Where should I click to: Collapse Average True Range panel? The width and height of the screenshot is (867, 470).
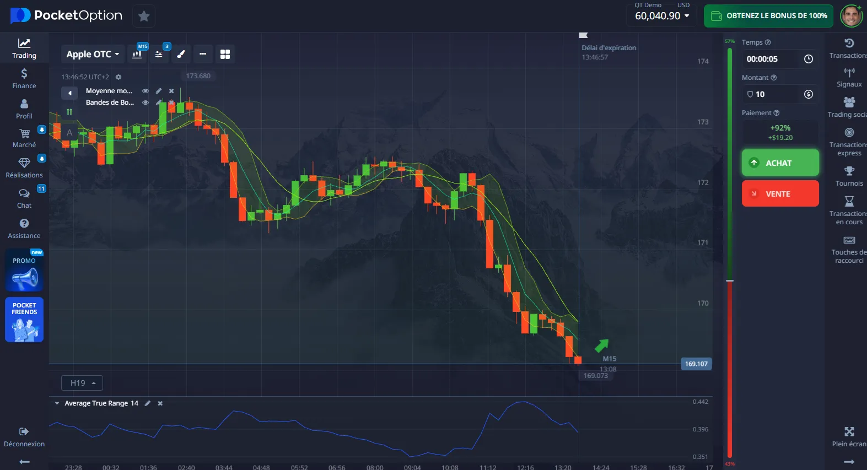57,403
